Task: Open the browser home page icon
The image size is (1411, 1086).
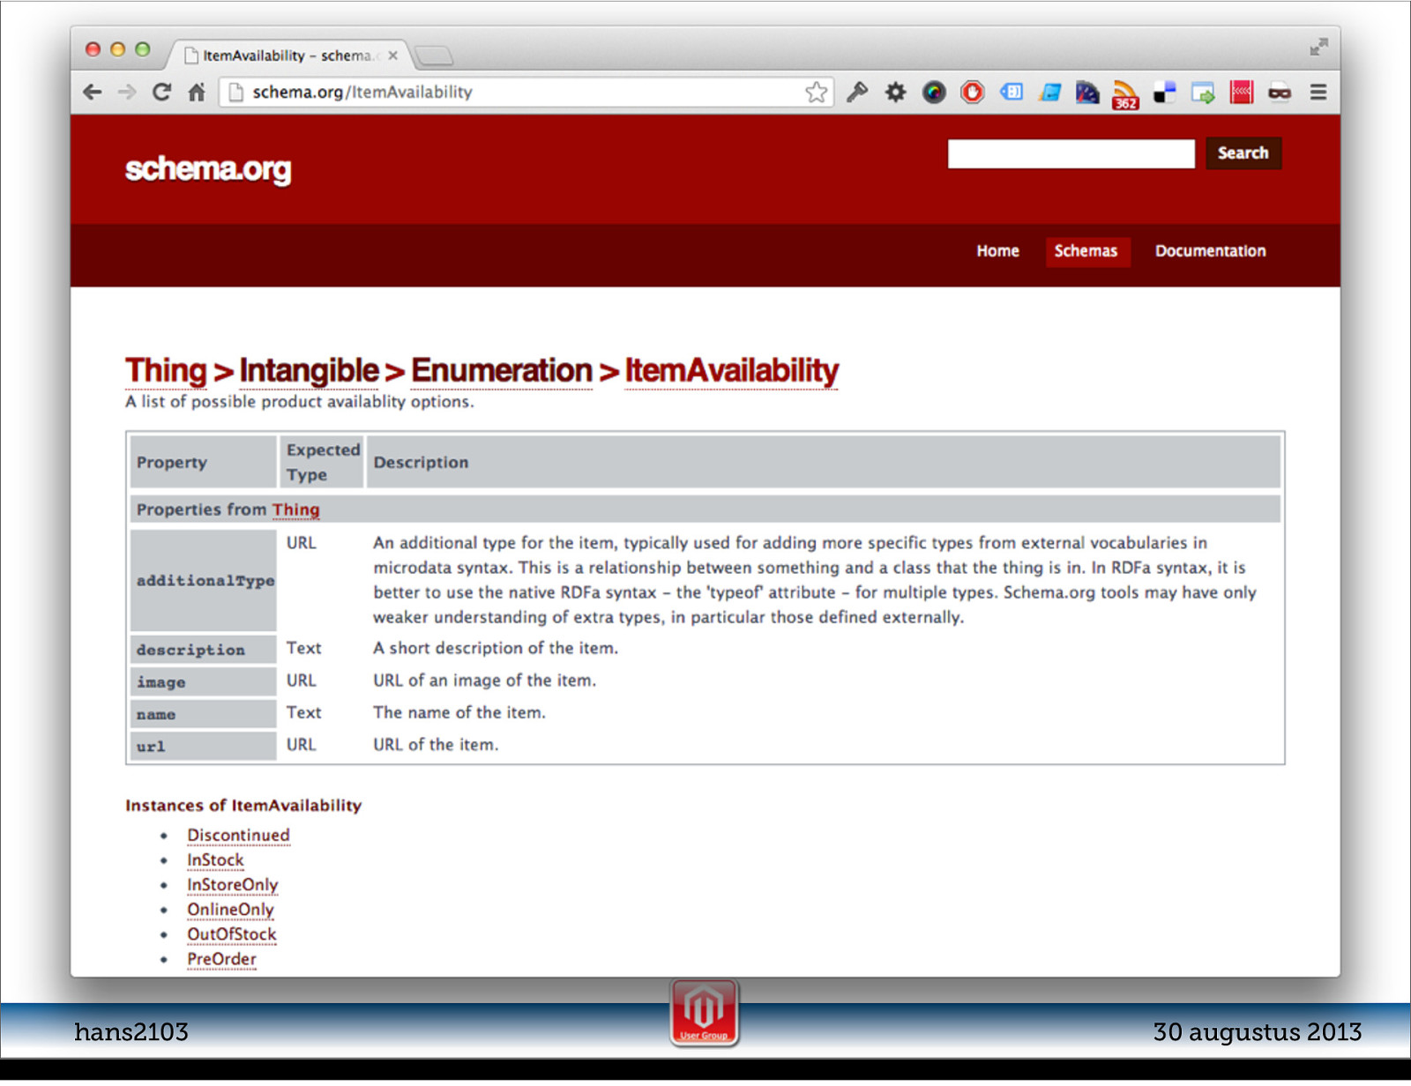Action: [197, 92]
